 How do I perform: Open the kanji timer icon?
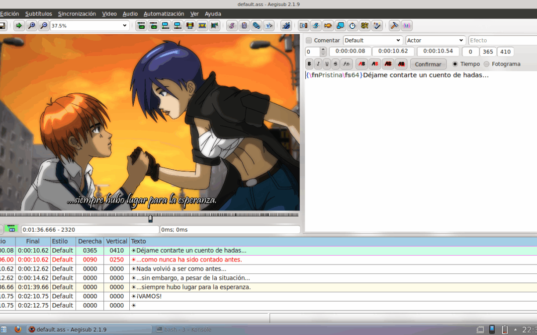365,26
